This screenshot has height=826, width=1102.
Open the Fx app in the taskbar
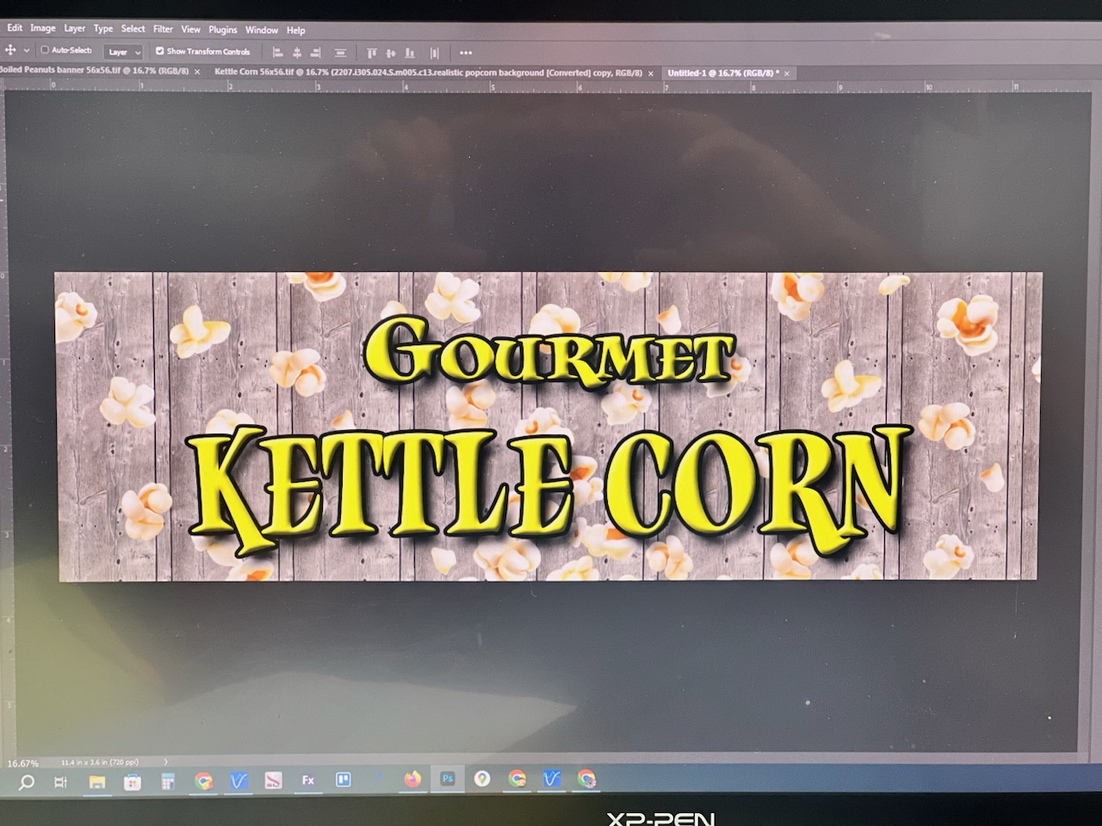pos(307,780)
